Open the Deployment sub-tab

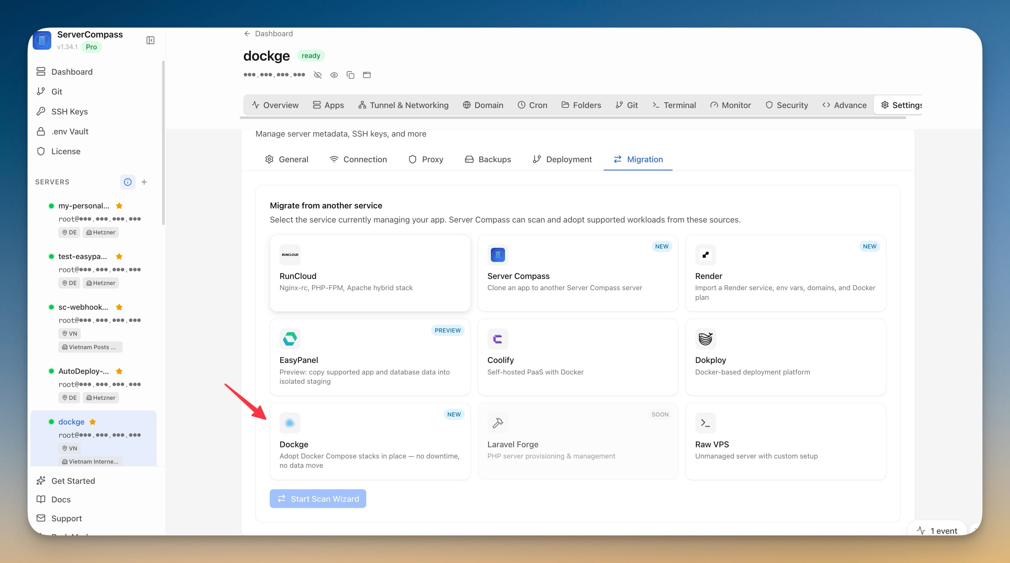point(563,159)
